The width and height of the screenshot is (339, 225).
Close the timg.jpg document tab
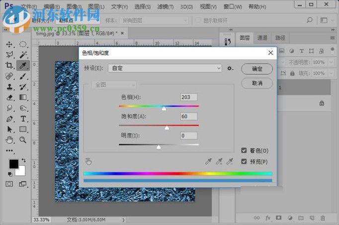[x=122, y=33]
